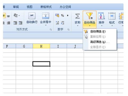Select column G header

(x=24, y=46)
